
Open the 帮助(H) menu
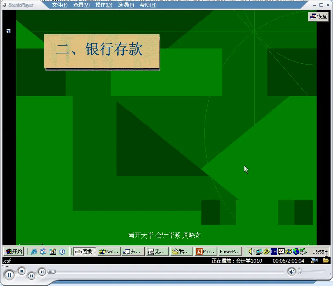click(x=148, y=5)
